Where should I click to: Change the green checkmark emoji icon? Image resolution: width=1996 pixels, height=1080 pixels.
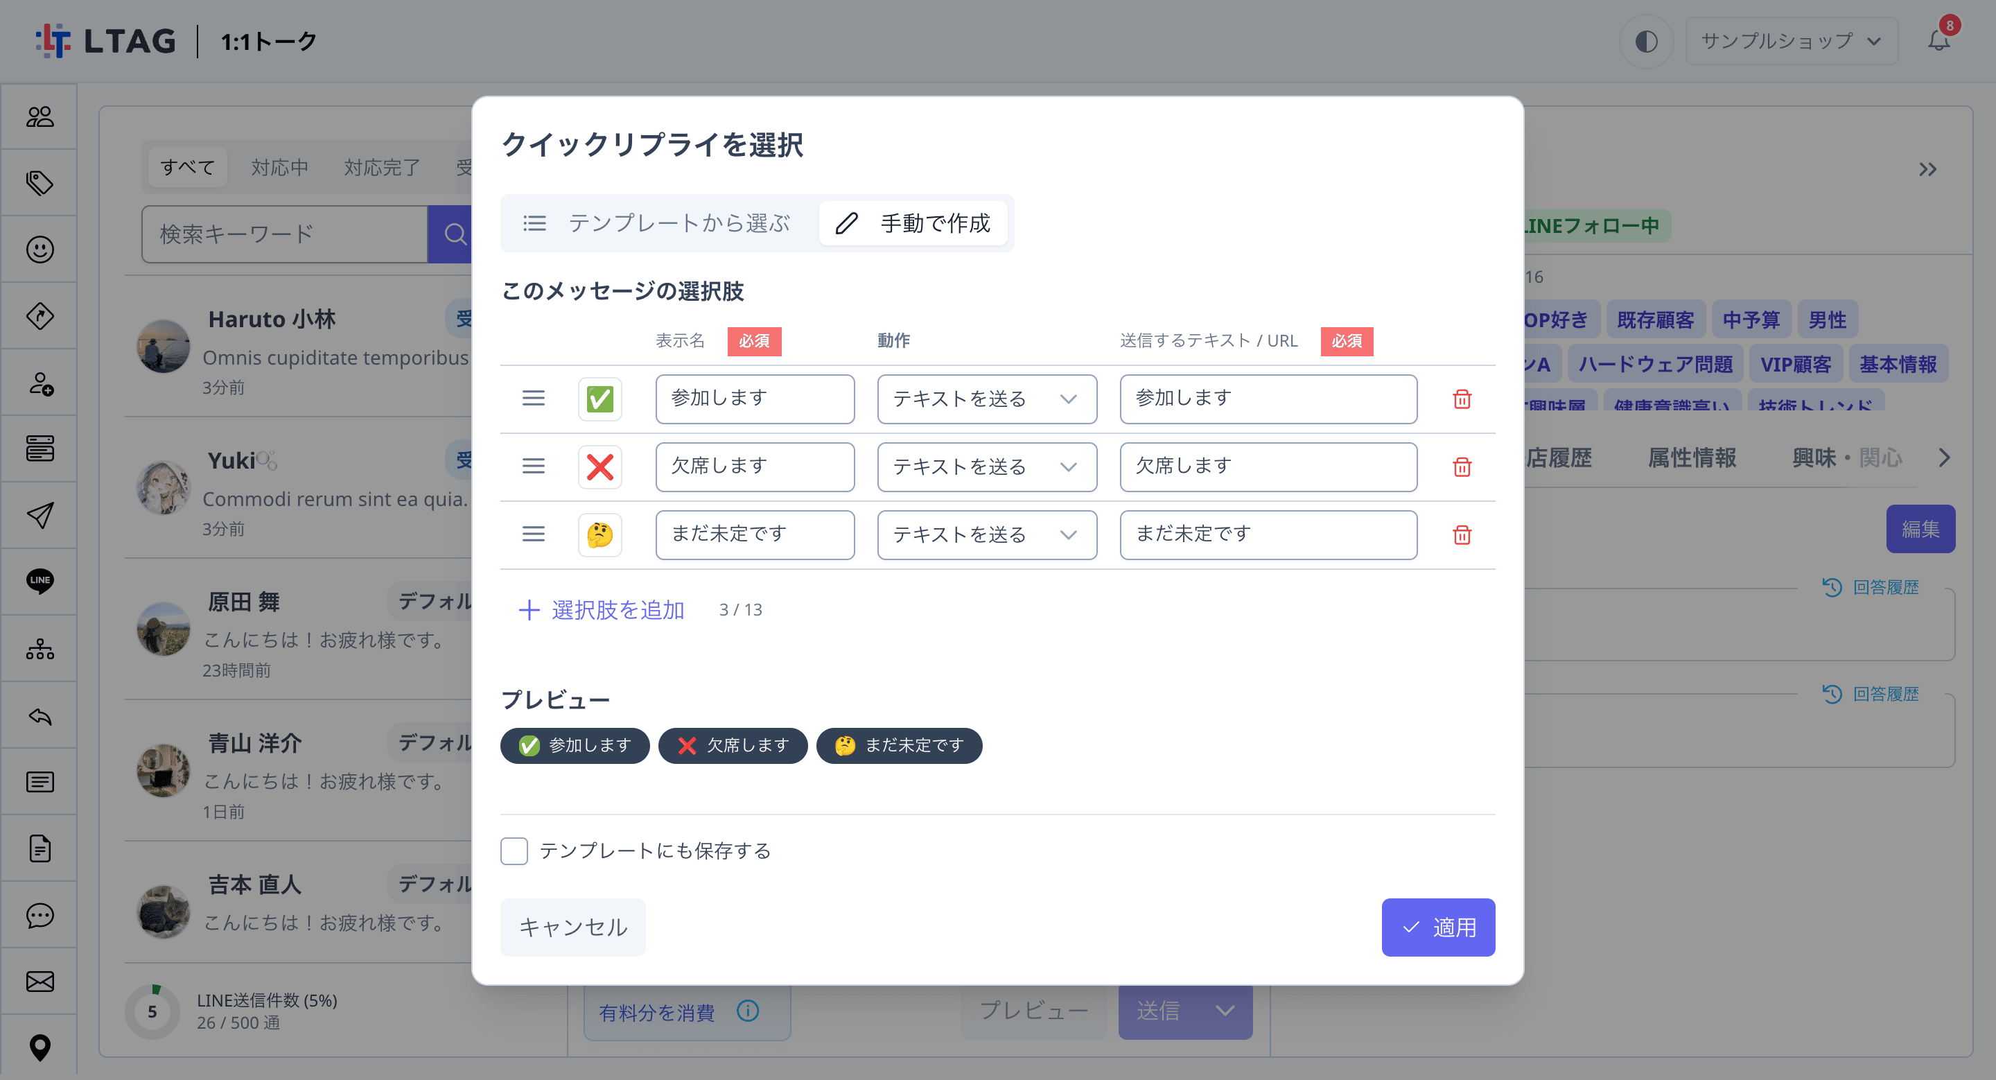pos(599,399)
